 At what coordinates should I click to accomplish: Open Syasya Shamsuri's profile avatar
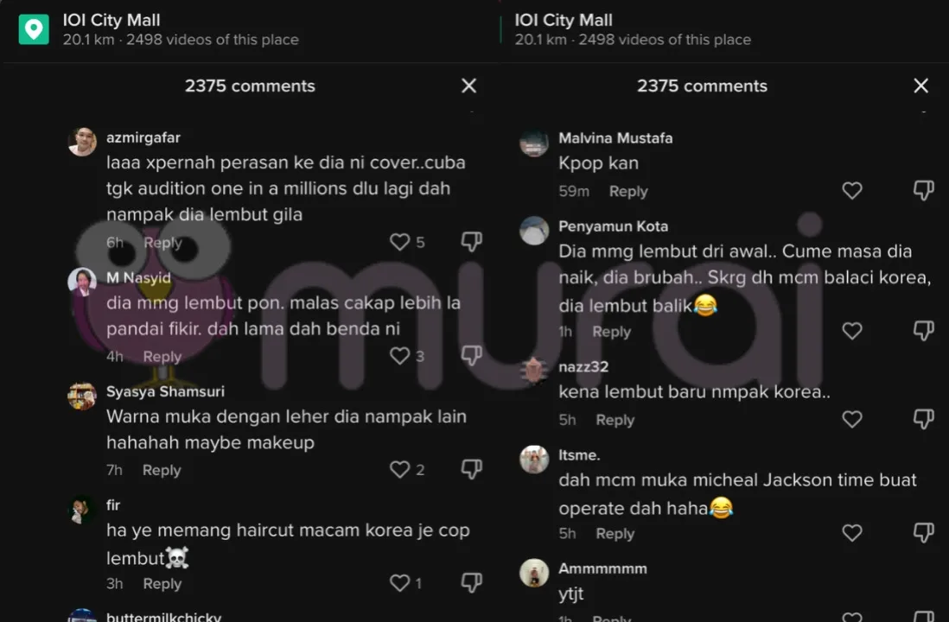click(x=82, y=397)
